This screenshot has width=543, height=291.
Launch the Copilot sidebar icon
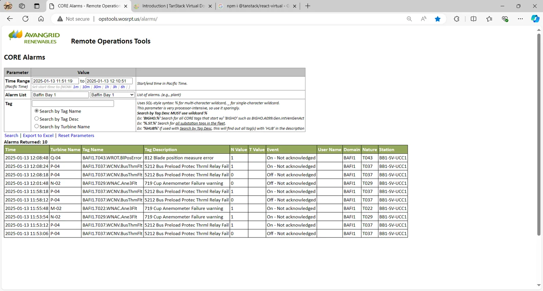pos(535,19)
